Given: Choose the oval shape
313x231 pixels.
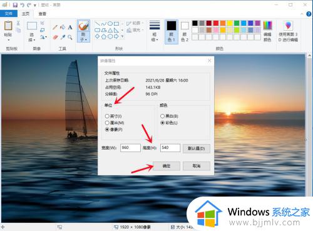Looking at the screenshot, I should pyautogui.click(x=110, y=24).
